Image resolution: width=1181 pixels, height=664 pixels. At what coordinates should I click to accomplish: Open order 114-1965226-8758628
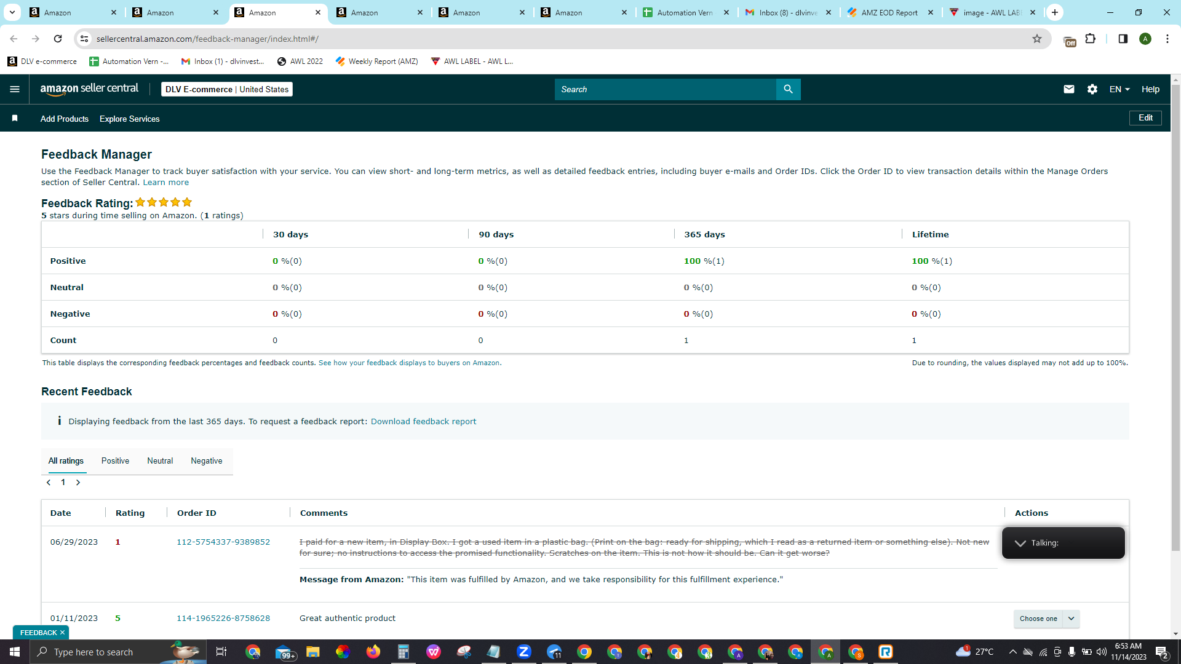pyautogui.click(x=223, y=618)
